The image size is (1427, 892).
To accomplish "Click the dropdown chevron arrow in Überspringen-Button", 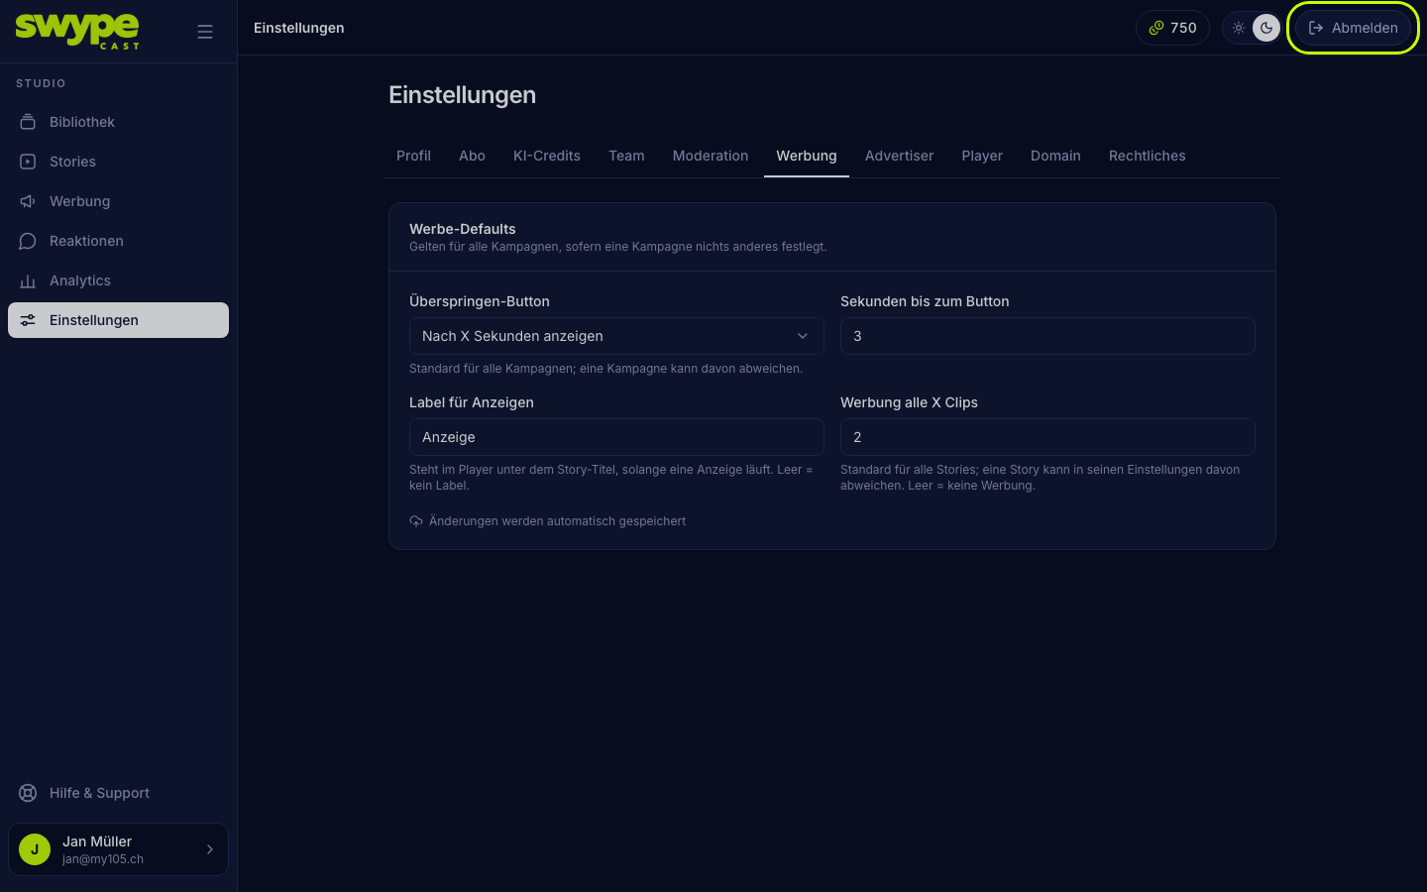I will click(x=803, y=336).
